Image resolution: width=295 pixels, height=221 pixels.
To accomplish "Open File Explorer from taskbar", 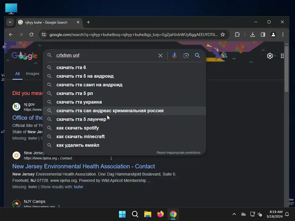I will [x=148, y=214].
